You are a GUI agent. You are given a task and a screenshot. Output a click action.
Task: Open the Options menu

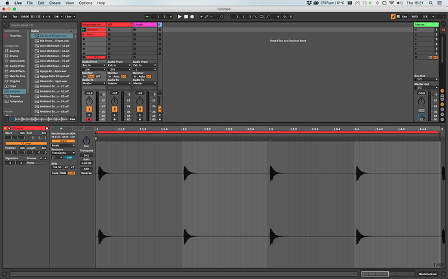pos(86,3)
